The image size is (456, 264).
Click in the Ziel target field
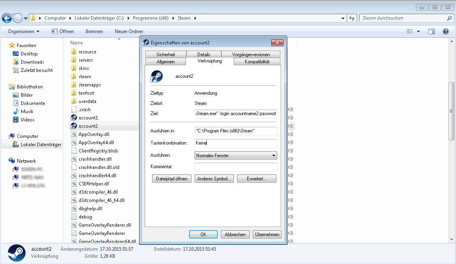tap(235, 114)
